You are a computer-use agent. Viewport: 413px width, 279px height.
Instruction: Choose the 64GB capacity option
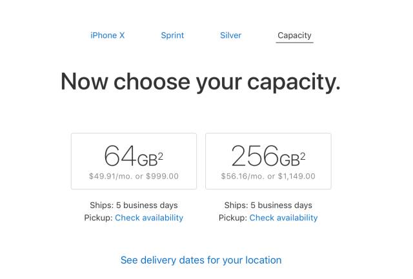[x=134, y=161]
